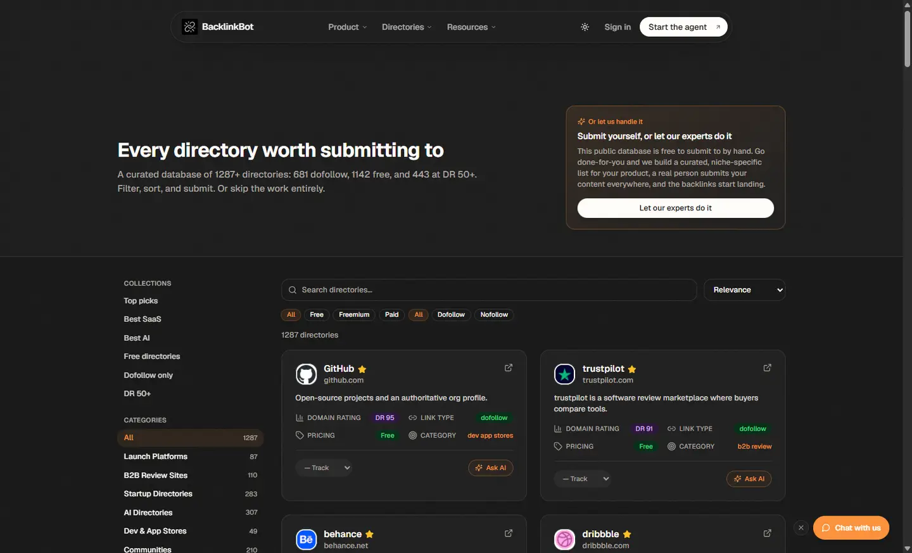Select the pricing All filter chip
The width and height of the screenshot is (912, 553).
291,315
